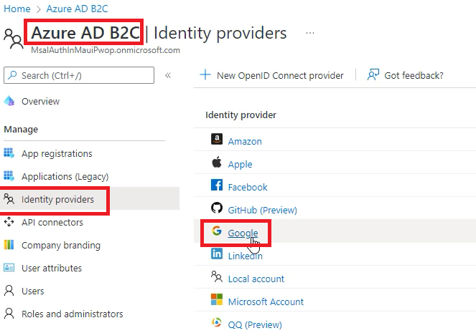Click the GitHub octocat icon
This screenshot has width=476, height=333.
click(x=217, y=208)
